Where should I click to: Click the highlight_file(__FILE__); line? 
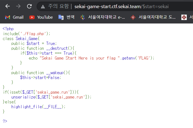coord(38,107)
